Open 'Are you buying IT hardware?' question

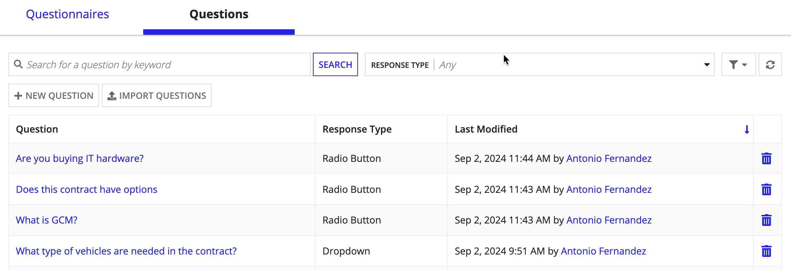[80, 158]
